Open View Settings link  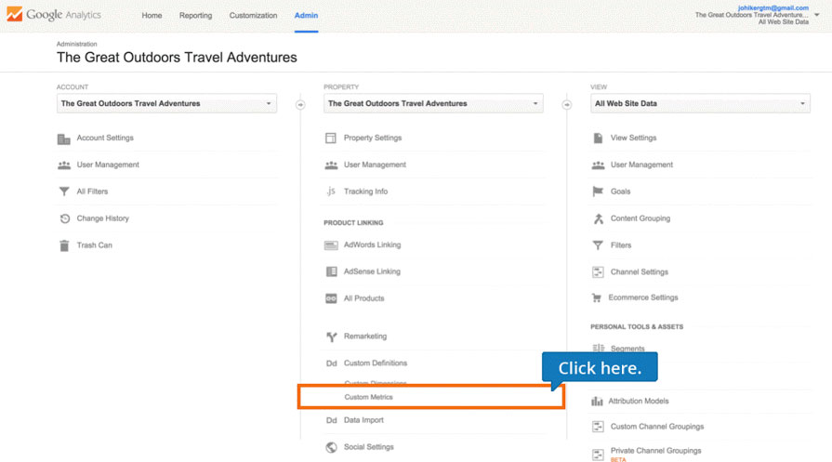coord(633,138)
